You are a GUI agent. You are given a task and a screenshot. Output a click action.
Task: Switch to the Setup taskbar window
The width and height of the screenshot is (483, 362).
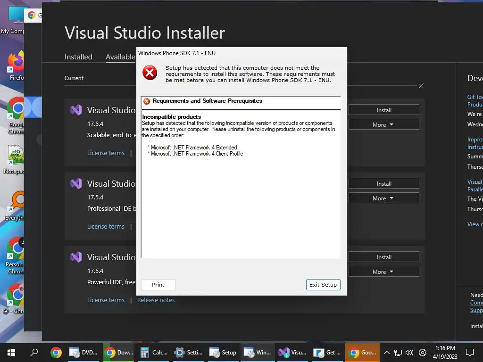point(223,353)
